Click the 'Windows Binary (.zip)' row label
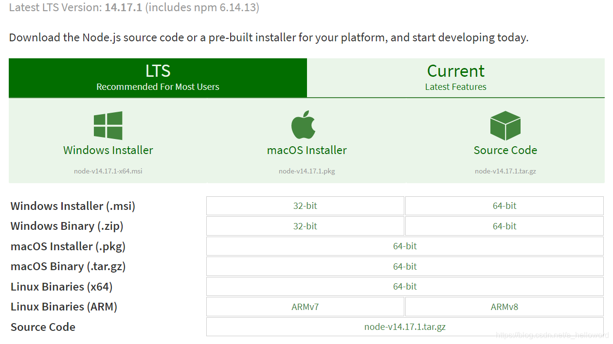 [67, 226]
